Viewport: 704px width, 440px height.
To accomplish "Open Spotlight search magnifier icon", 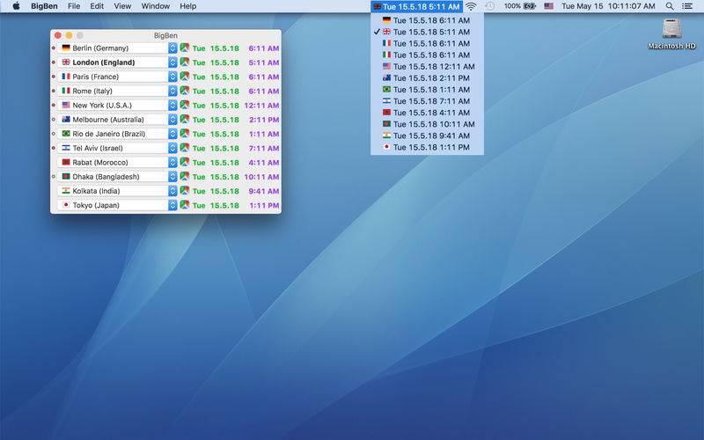I will [670, 6].
